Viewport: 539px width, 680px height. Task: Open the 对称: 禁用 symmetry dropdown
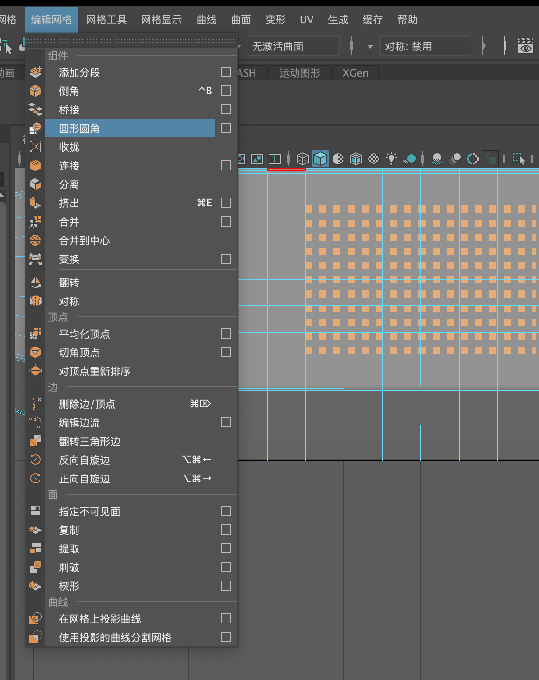point(426,46)
